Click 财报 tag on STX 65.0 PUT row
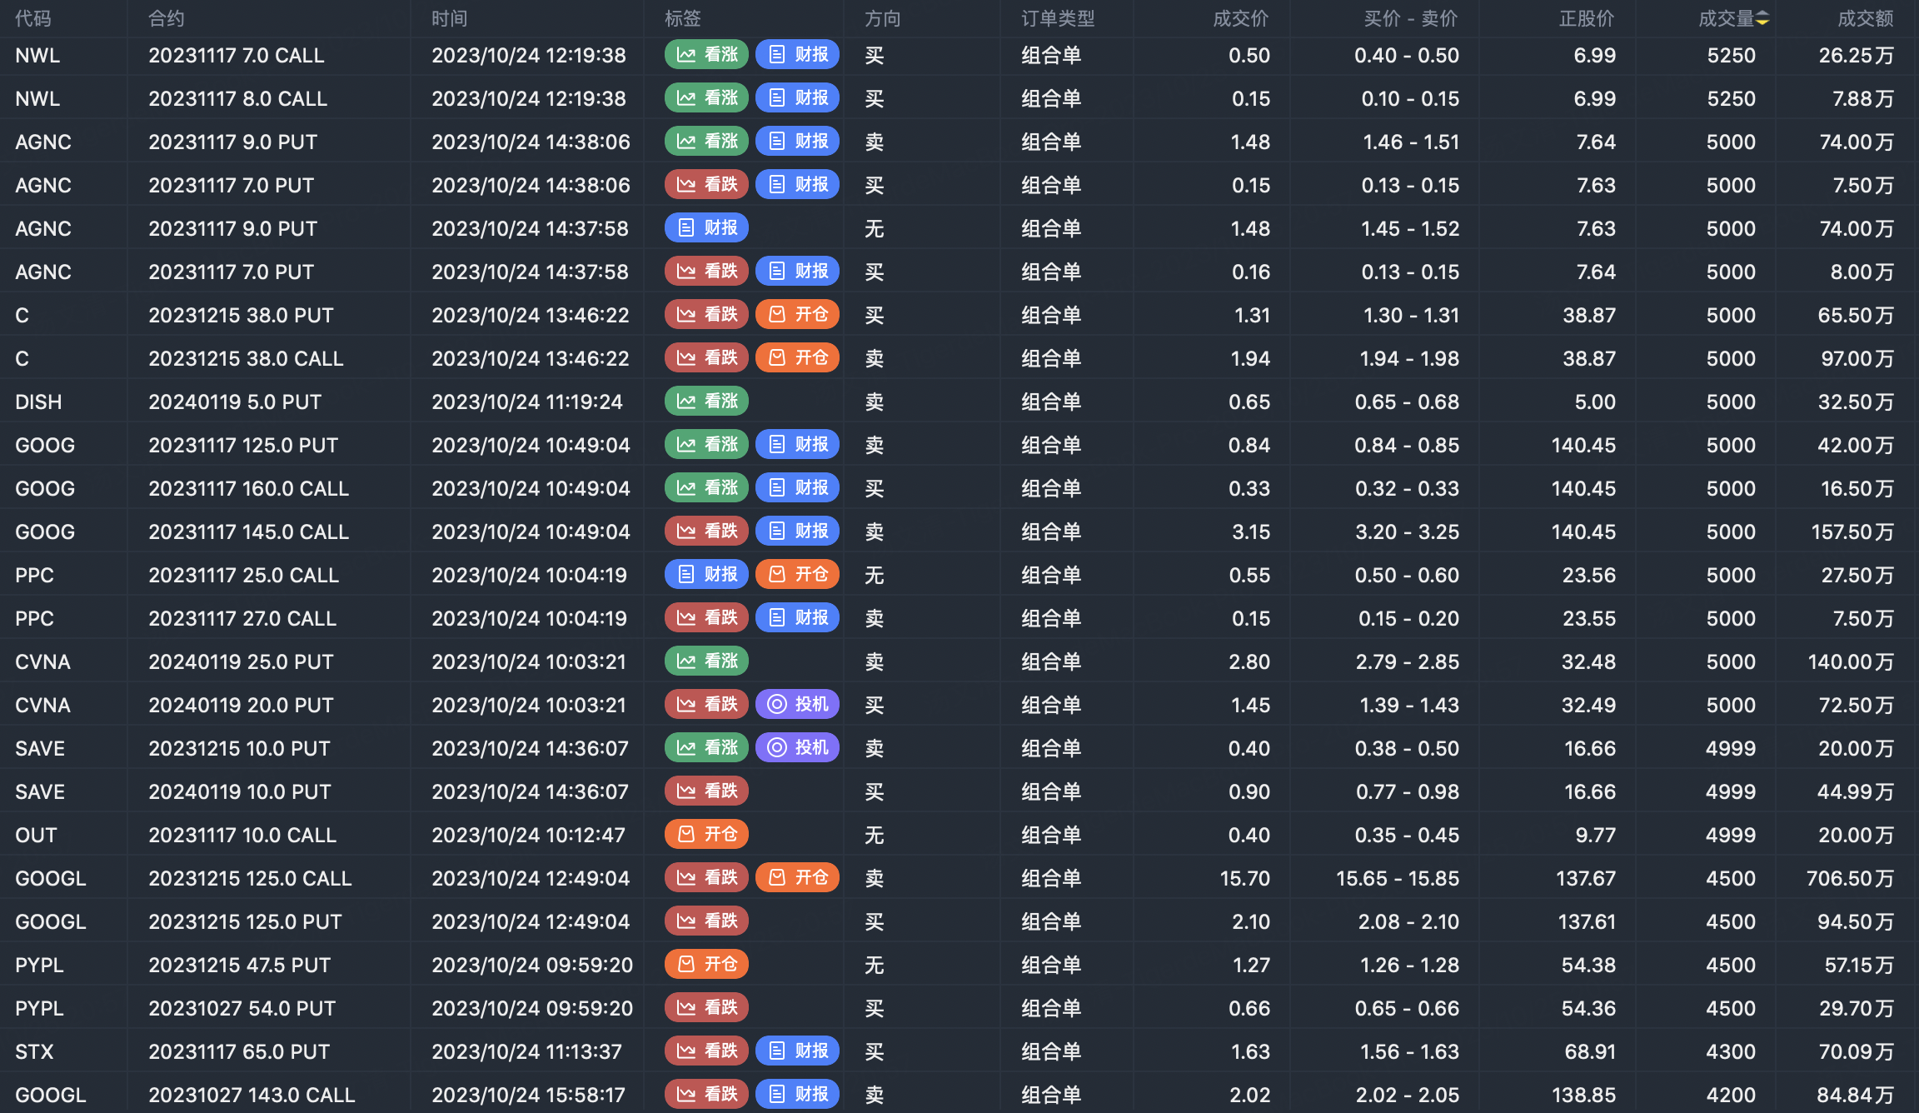The height and width of the screenshot is (1113, 1919). [797, 1051]
